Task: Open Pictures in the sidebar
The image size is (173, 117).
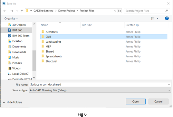Action: point(15,63)
